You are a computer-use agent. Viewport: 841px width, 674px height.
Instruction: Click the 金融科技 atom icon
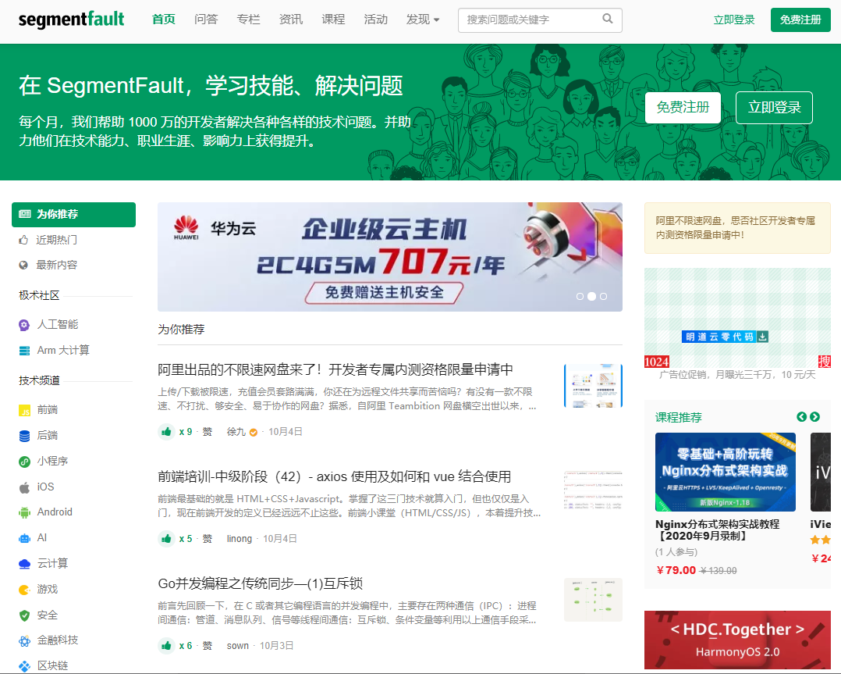(x=25, y=640)
